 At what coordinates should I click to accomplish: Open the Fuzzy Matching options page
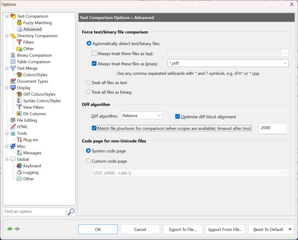pyautogui.click(x=37, y=23)
